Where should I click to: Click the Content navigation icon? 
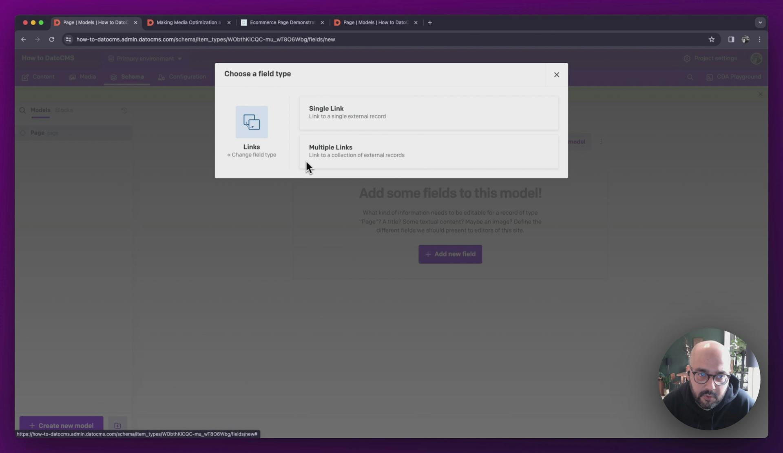[x=25, y=77]
